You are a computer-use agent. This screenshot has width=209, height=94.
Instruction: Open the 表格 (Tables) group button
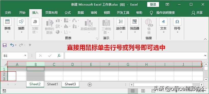(7, 26)
